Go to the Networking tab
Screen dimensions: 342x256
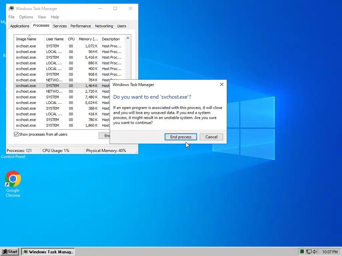pyautogui.click(x=104, y=26)
